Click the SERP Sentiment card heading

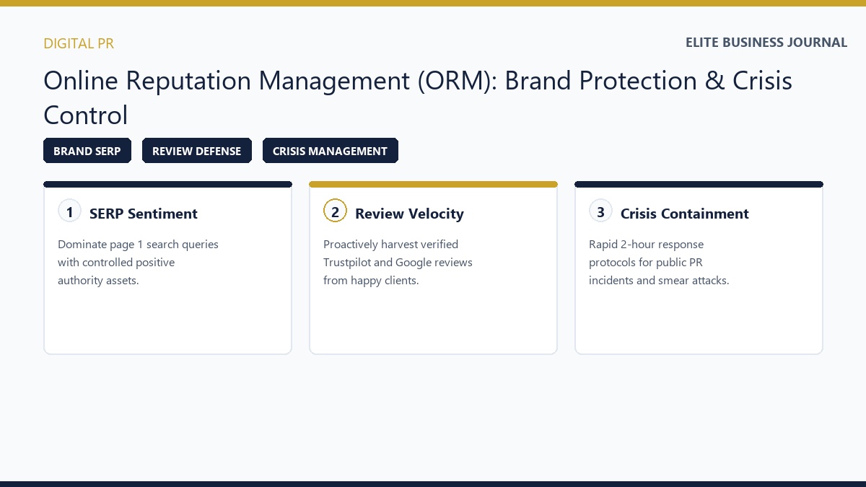(x=144, y=214)
